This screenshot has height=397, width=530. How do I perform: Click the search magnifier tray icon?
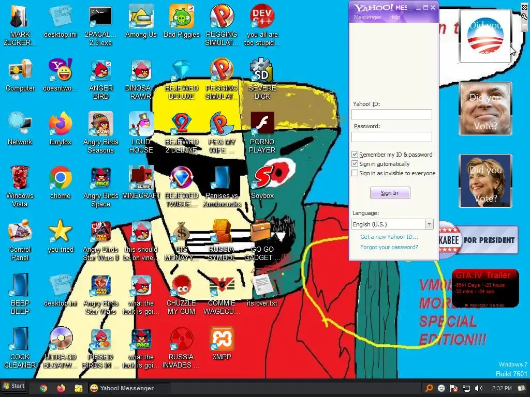coord(429,388)
